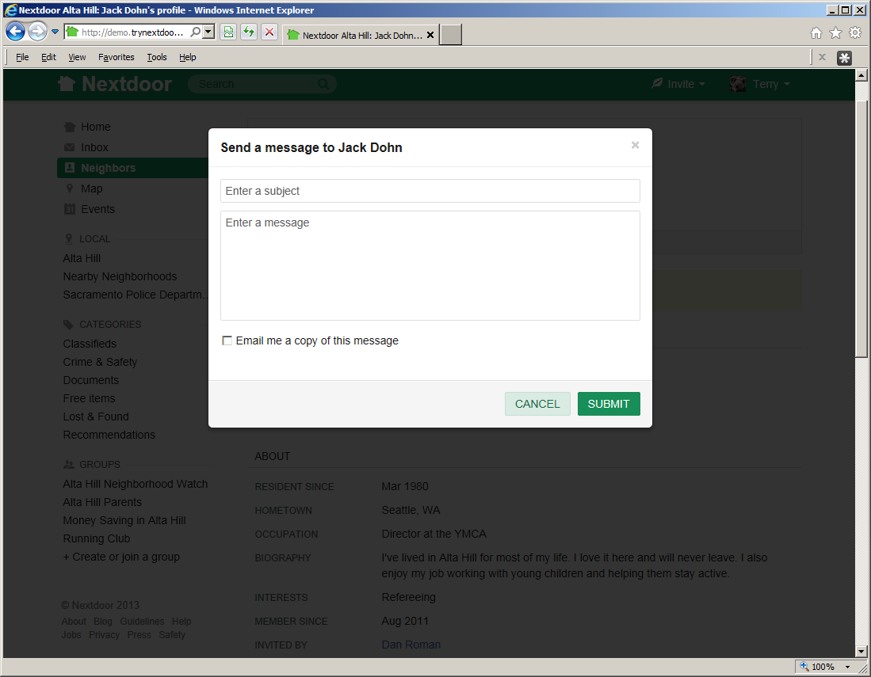Open Inbox in the sidebar

[94, 147]
